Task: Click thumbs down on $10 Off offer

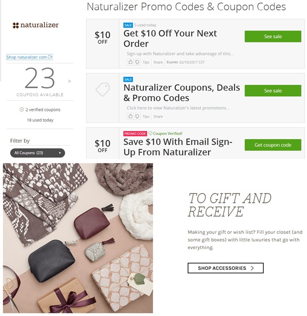Action: 137,62
